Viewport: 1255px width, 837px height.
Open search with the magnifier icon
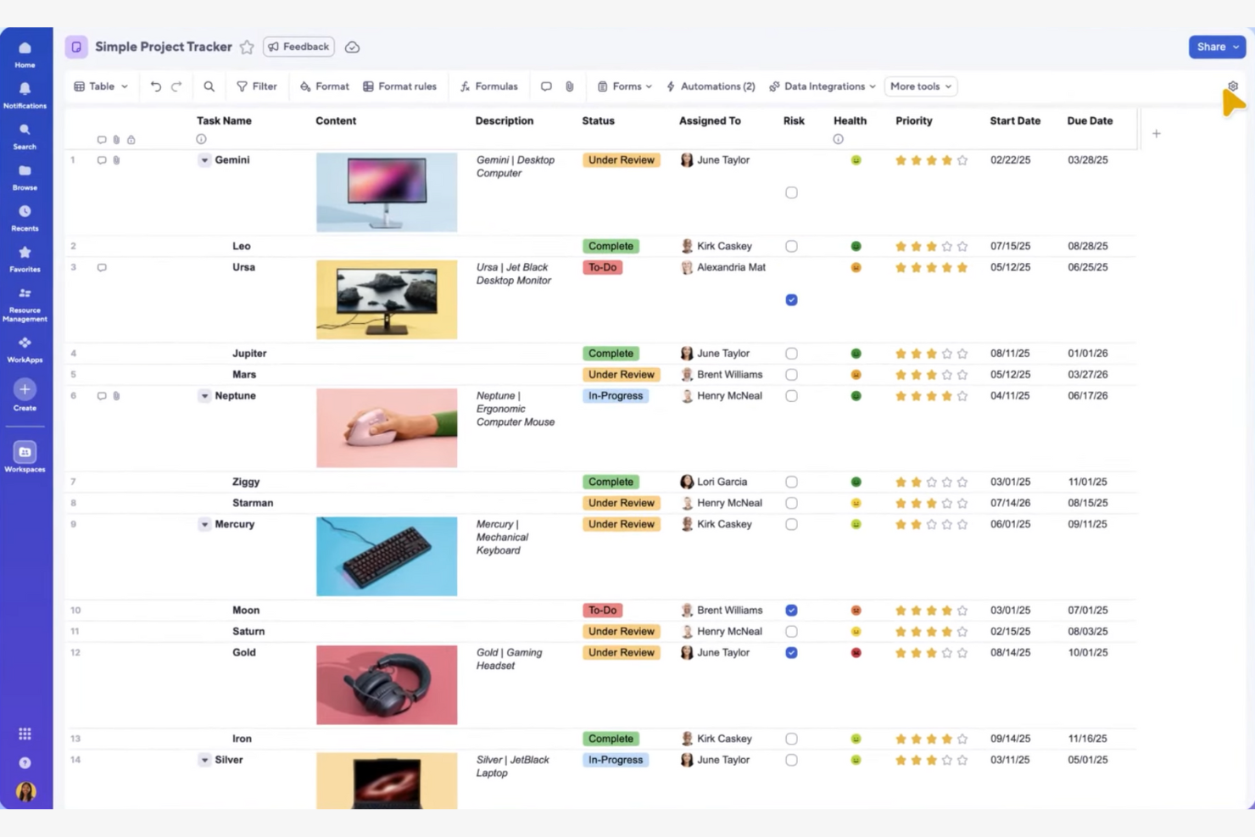[209, 86]
